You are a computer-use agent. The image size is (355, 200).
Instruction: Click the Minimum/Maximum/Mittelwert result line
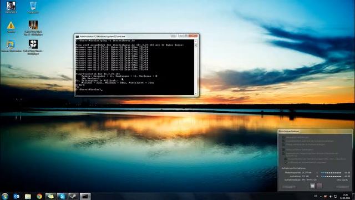tap(118, 83)
